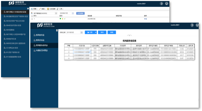Collapse the front window's sidebar with the arrow icon
202x111 pixels.
coord(57,30)
